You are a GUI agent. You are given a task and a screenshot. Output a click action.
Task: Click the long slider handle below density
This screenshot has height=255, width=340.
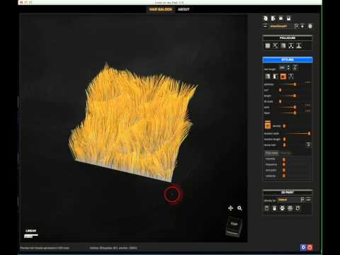[x=309, y=133]
